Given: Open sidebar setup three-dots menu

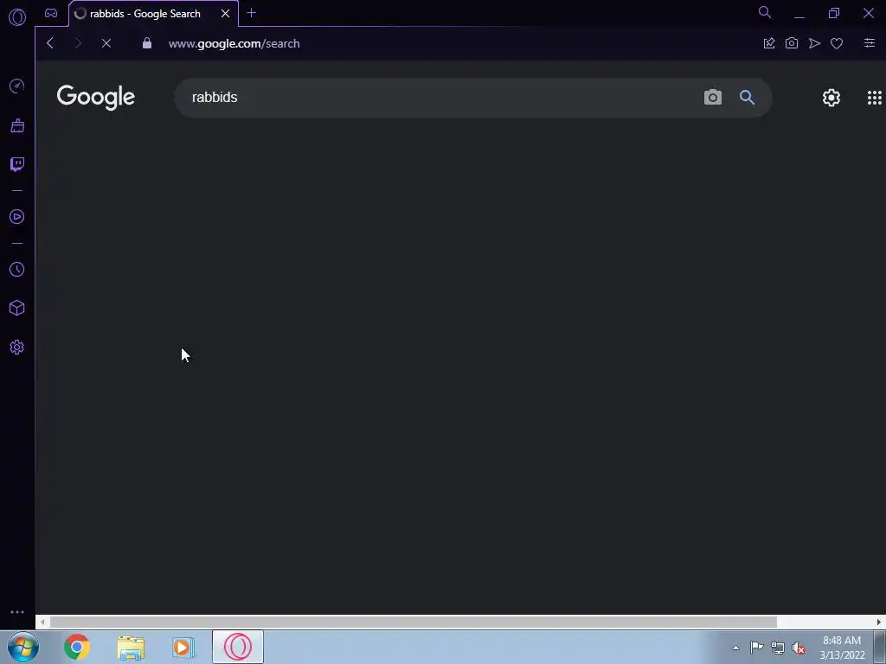Looking at the screenshot, I should pyautogui.click(x=17, y=612).
